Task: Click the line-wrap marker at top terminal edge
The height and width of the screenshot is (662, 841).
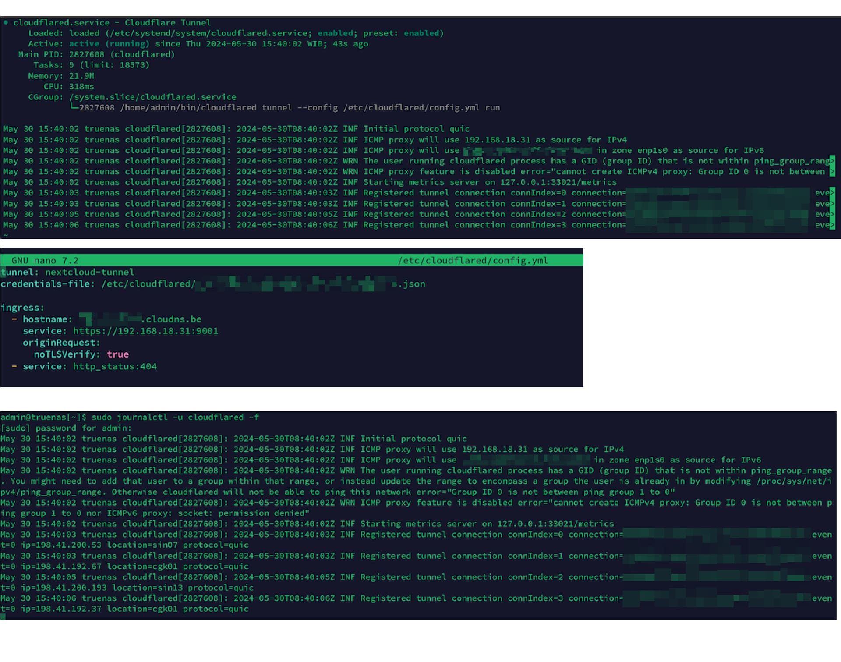Action: pyautogui.click(x=833, y=161)
